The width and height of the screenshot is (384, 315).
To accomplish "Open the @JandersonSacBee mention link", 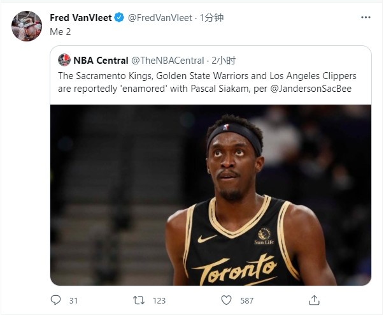I will [x=311, y=89].
